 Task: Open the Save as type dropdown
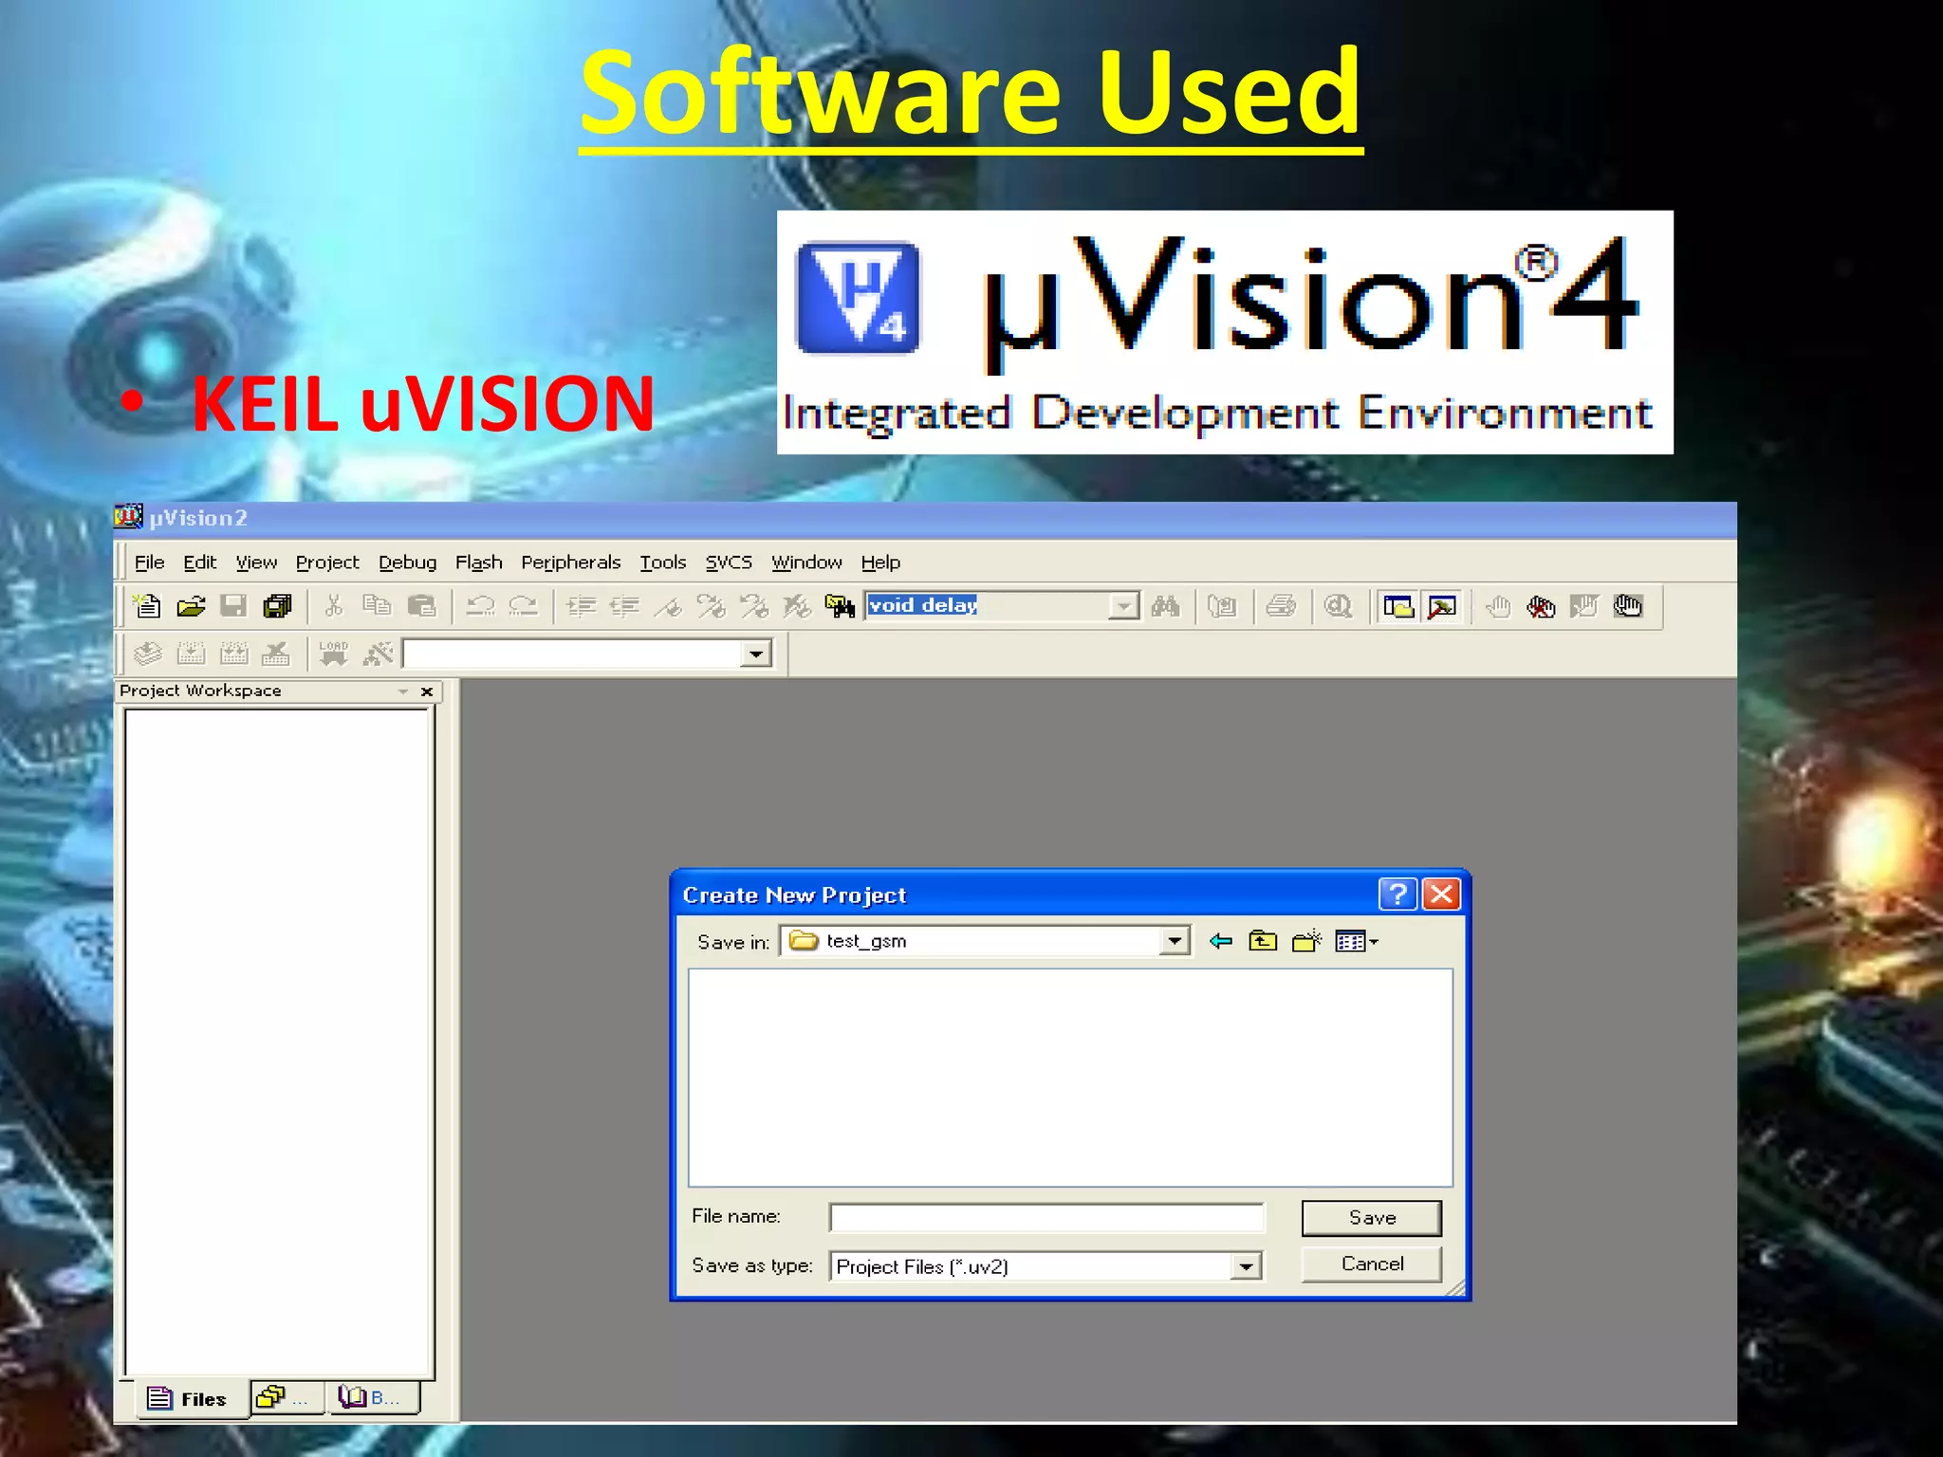1246,1266
